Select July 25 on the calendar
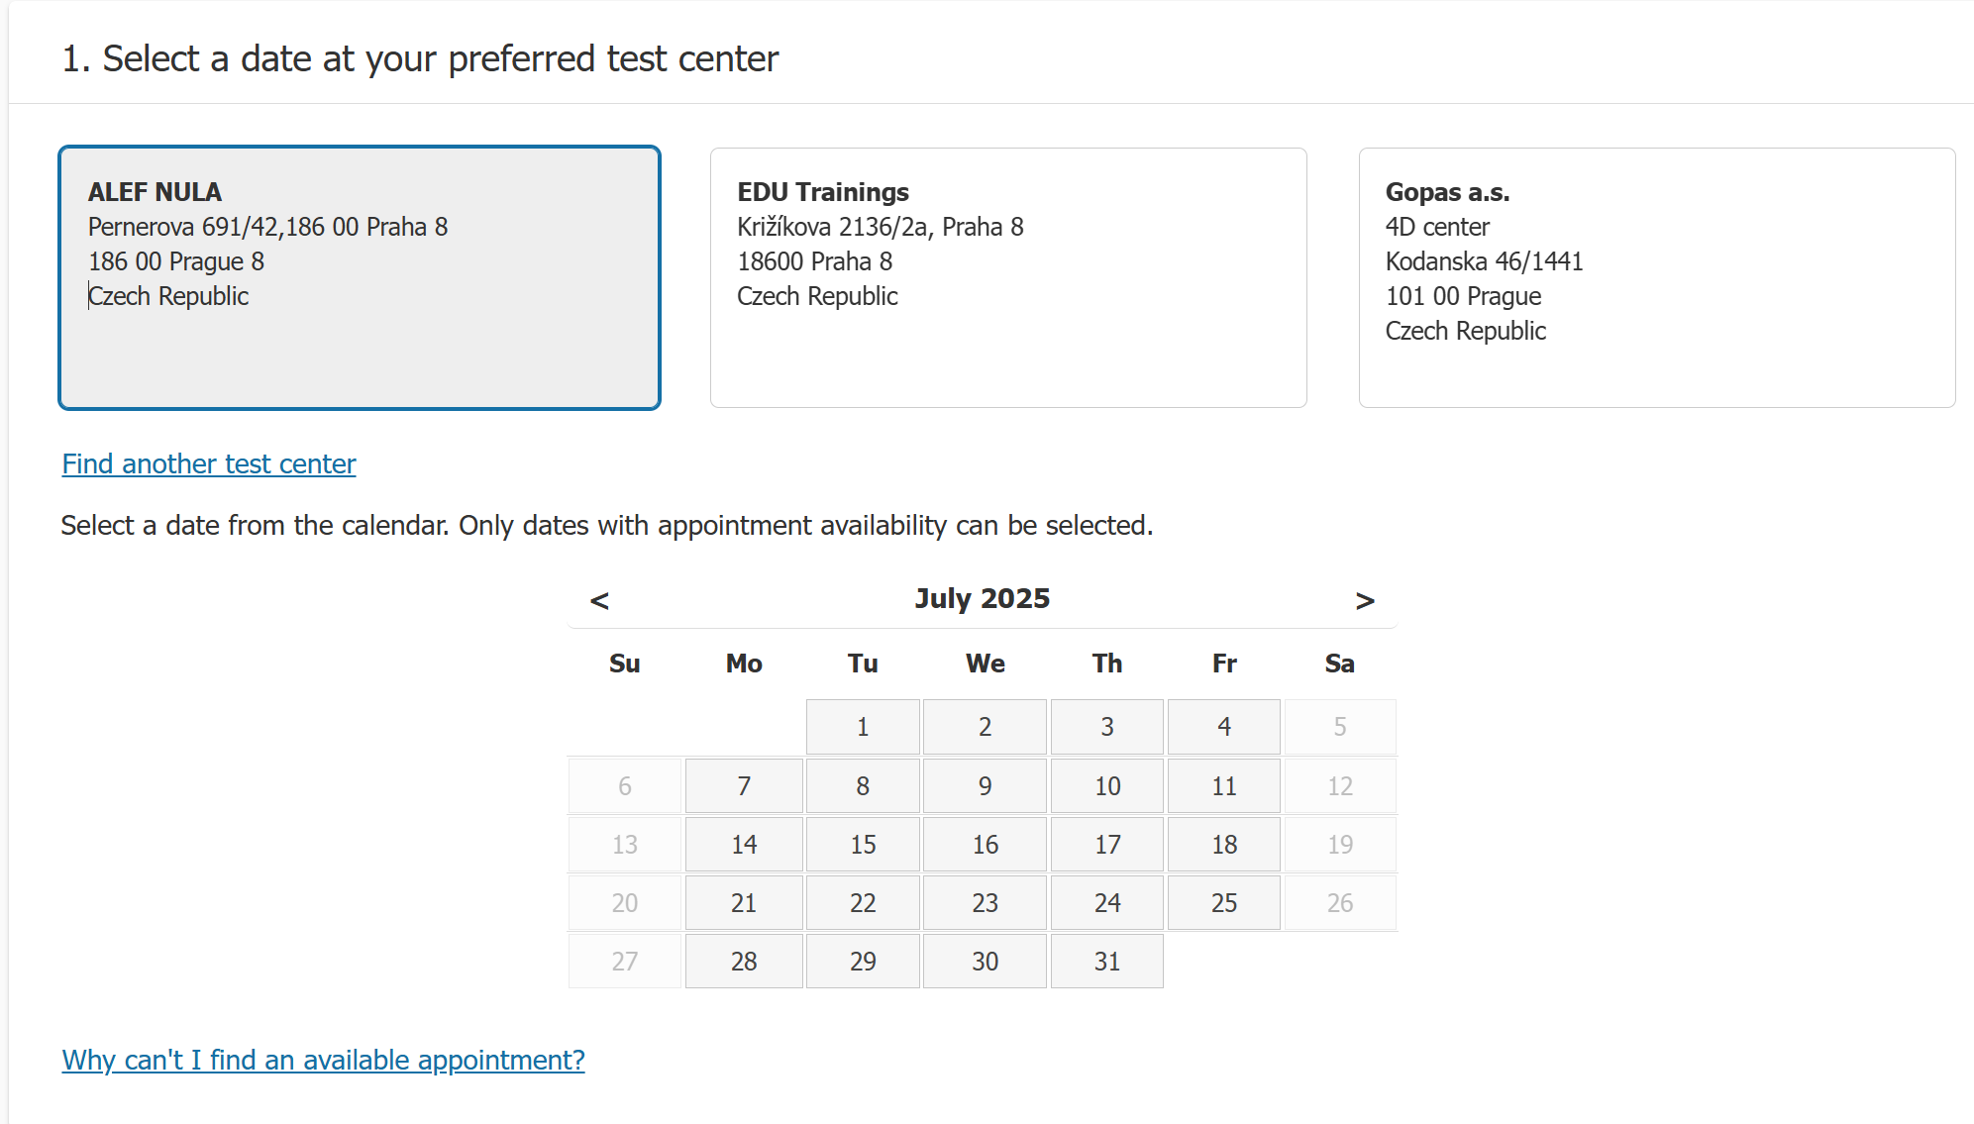The image size is (1974, 1124). coord(1223,902)
